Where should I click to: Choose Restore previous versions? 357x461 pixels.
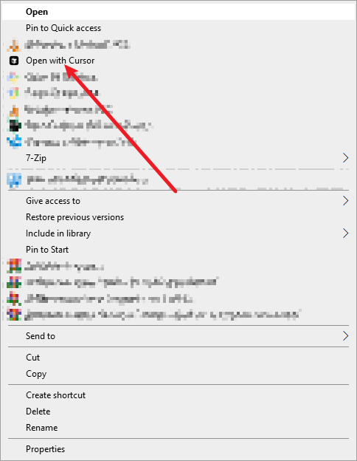[x=178, y=217]
